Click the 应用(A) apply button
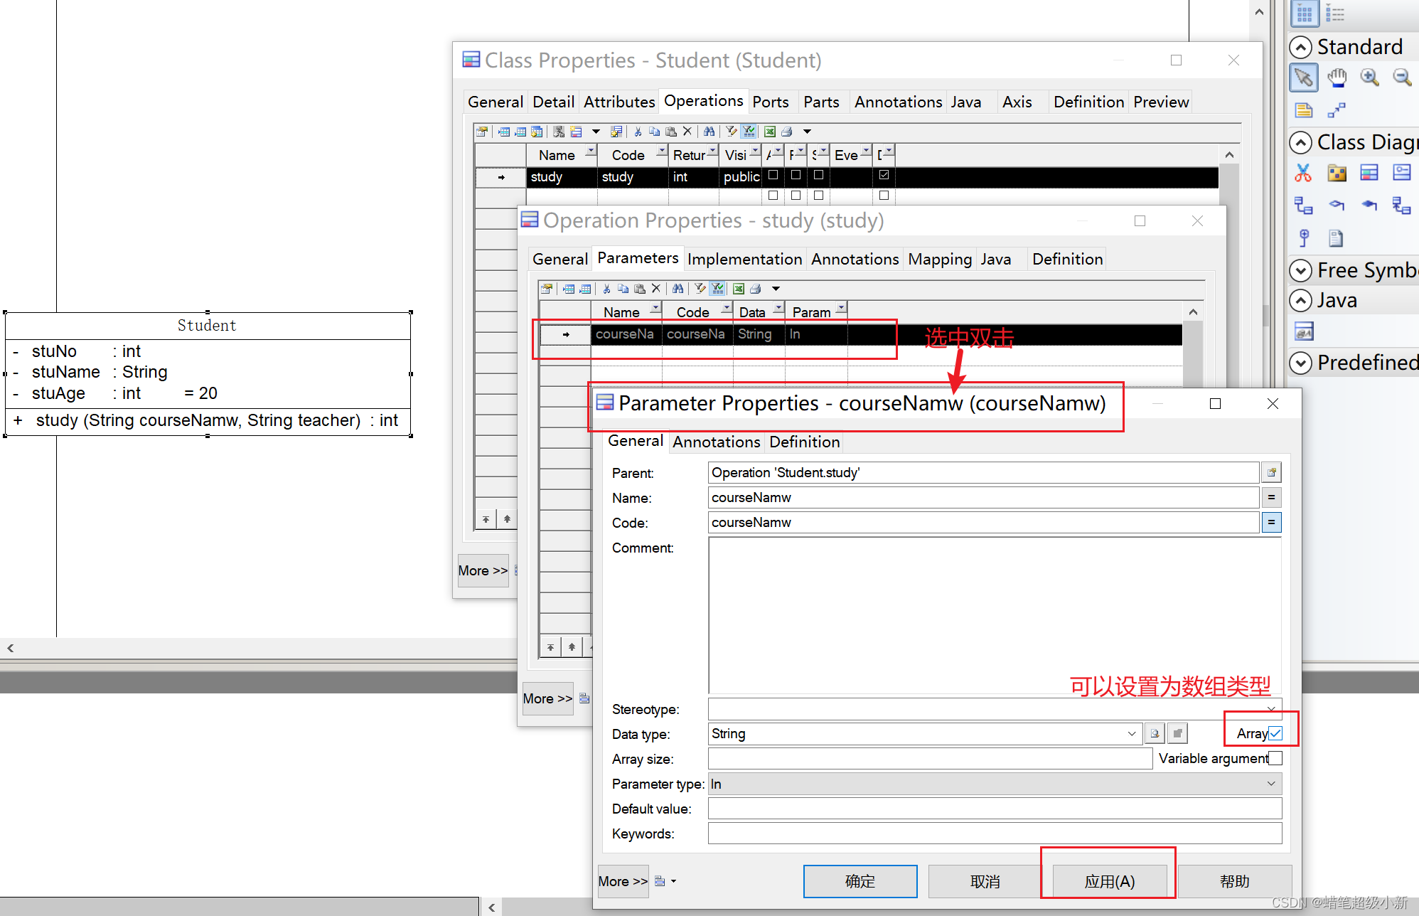This screenshot has height=916, width=1419. pyautogui.click(x=1108, y=880)
